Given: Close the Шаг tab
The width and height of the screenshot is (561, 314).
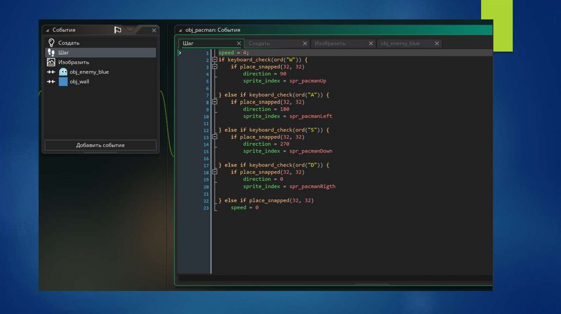Looking at the screenshot, I should pyautogui.click(x=239, y=43).
